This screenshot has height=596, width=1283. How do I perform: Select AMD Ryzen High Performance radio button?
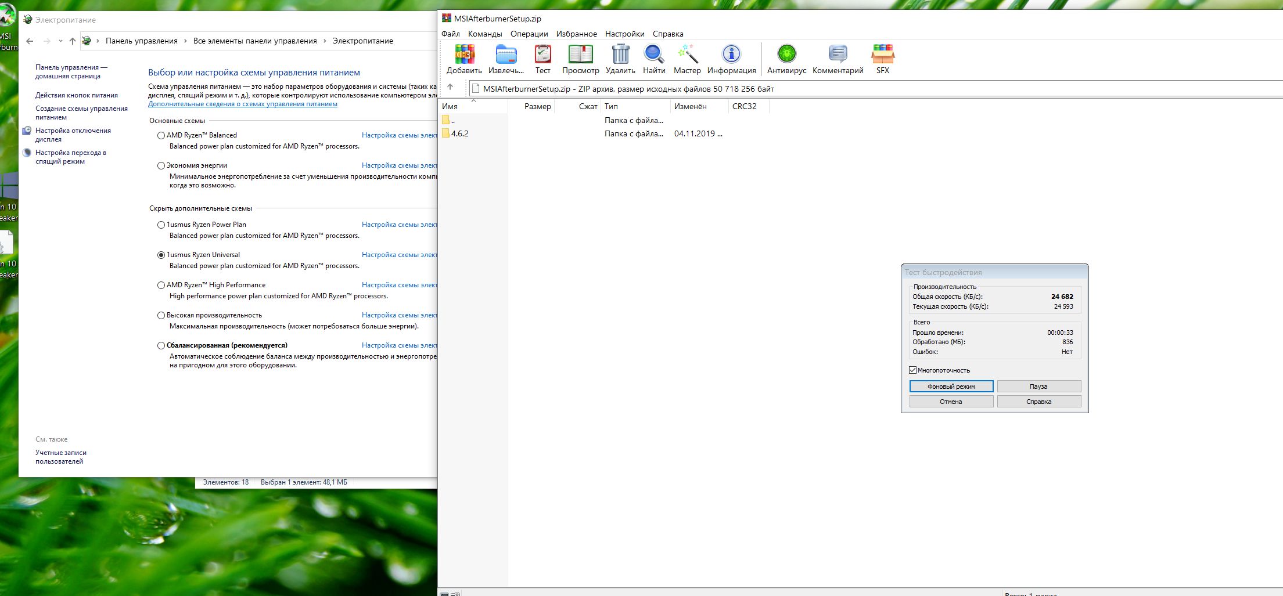[x=161, y=285]
